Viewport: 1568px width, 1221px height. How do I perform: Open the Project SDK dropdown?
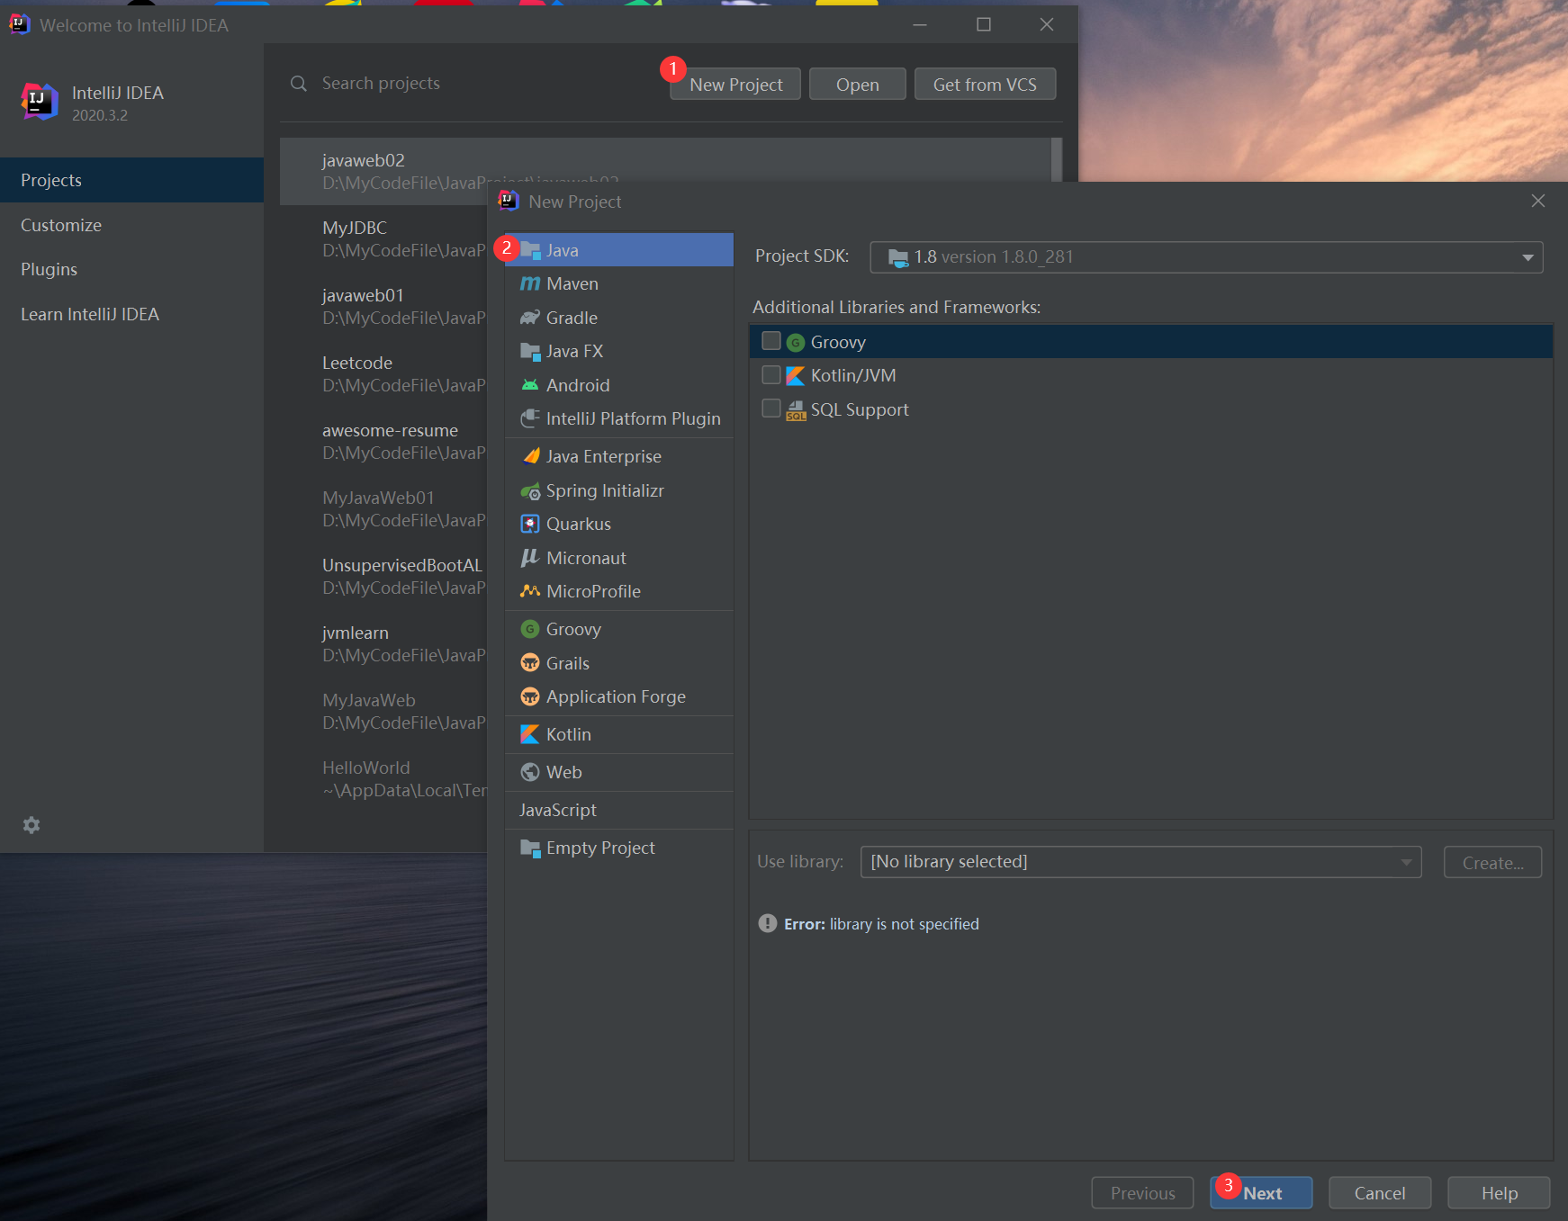(1206, 257)
